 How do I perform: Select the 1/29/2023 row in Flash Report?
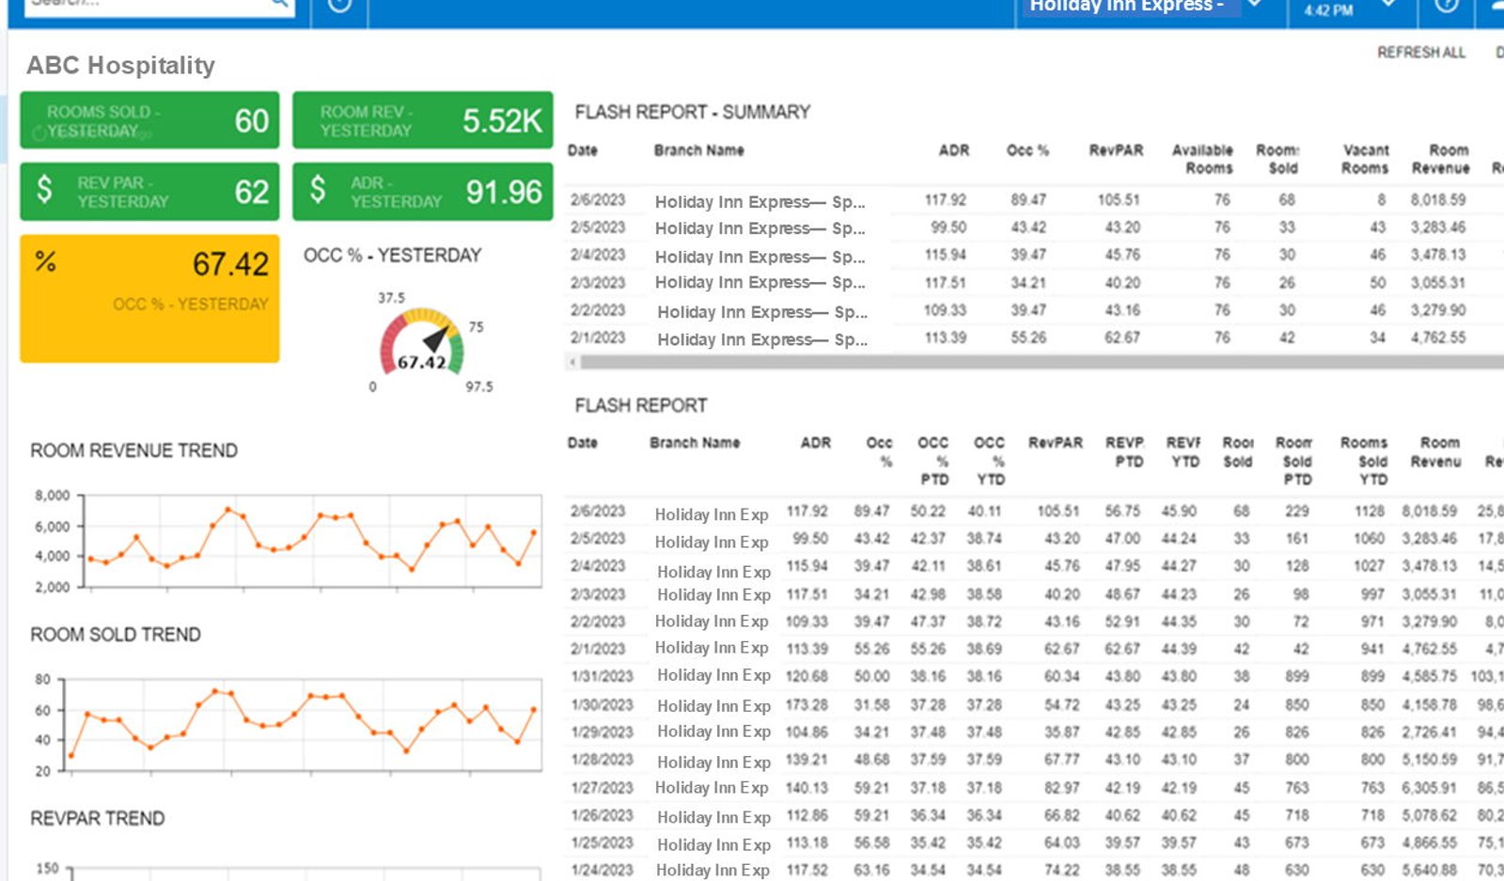coord(1034,732)
